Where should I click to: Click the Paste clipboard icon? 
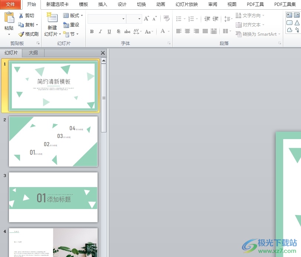(9, 17)
